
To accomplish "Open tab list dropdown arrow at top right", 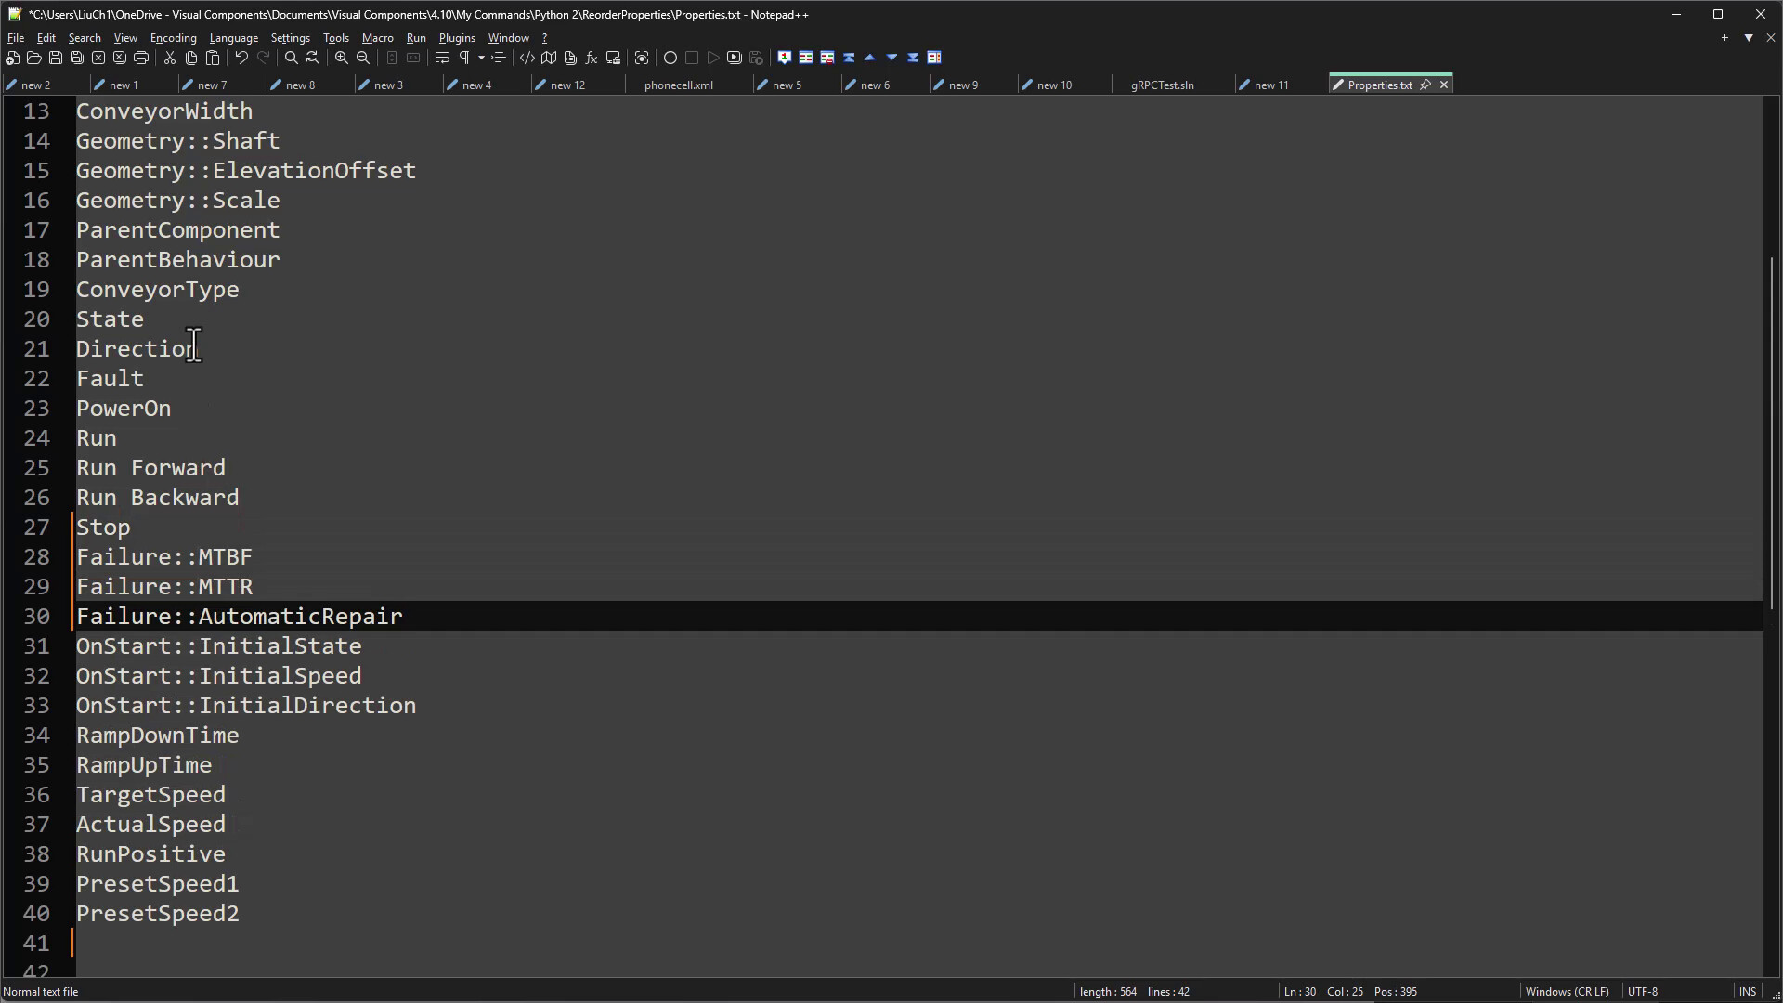I will (x=1748, y=38).
